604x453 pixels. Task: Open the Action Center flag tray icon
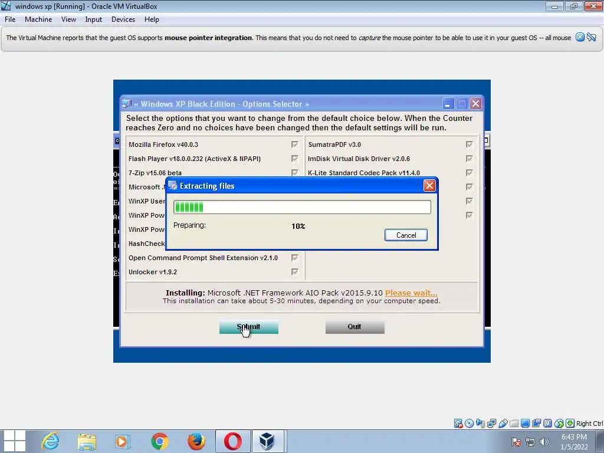point(516,442)
